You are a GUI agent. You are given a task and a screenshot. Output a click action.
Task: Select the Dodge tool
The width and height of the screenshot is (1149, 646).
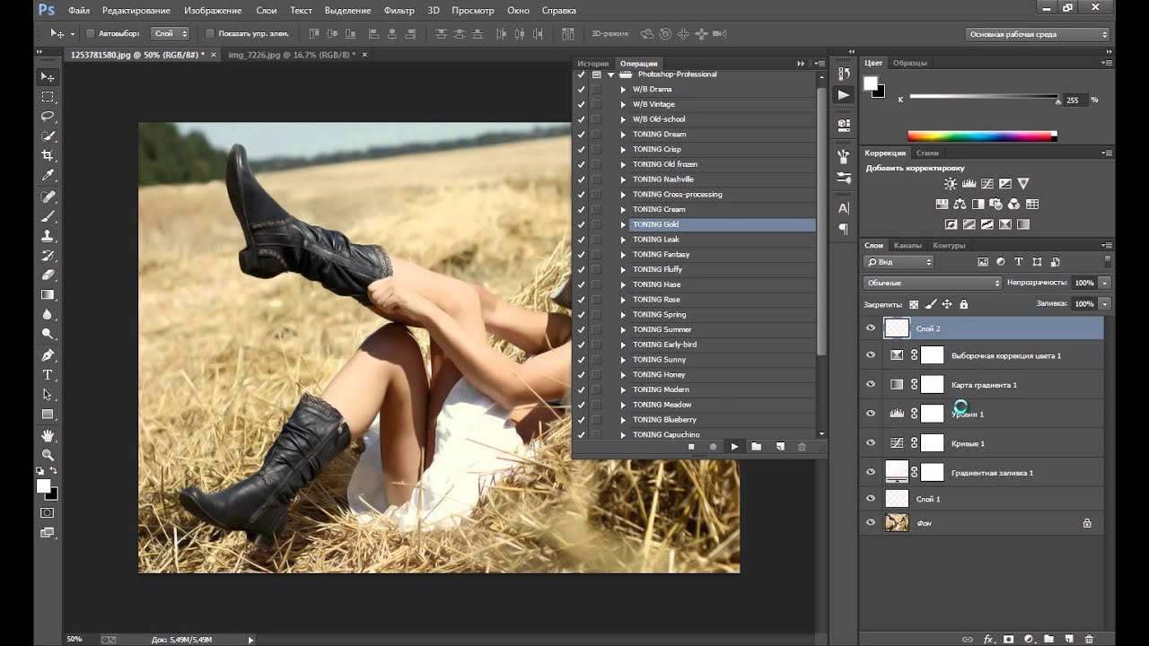[48, 335]
